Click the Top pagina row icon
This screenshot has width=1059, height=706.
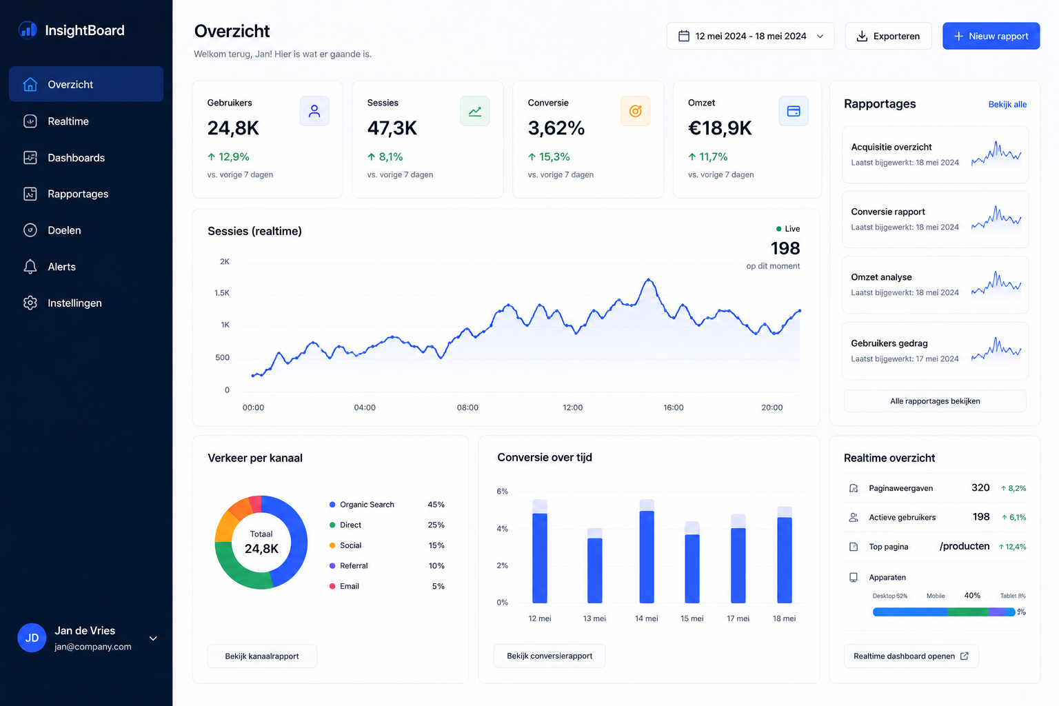pos(854,547)
